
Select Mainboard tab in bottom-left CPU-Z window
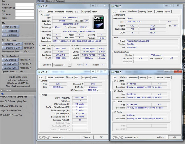[x=59, y=78]
